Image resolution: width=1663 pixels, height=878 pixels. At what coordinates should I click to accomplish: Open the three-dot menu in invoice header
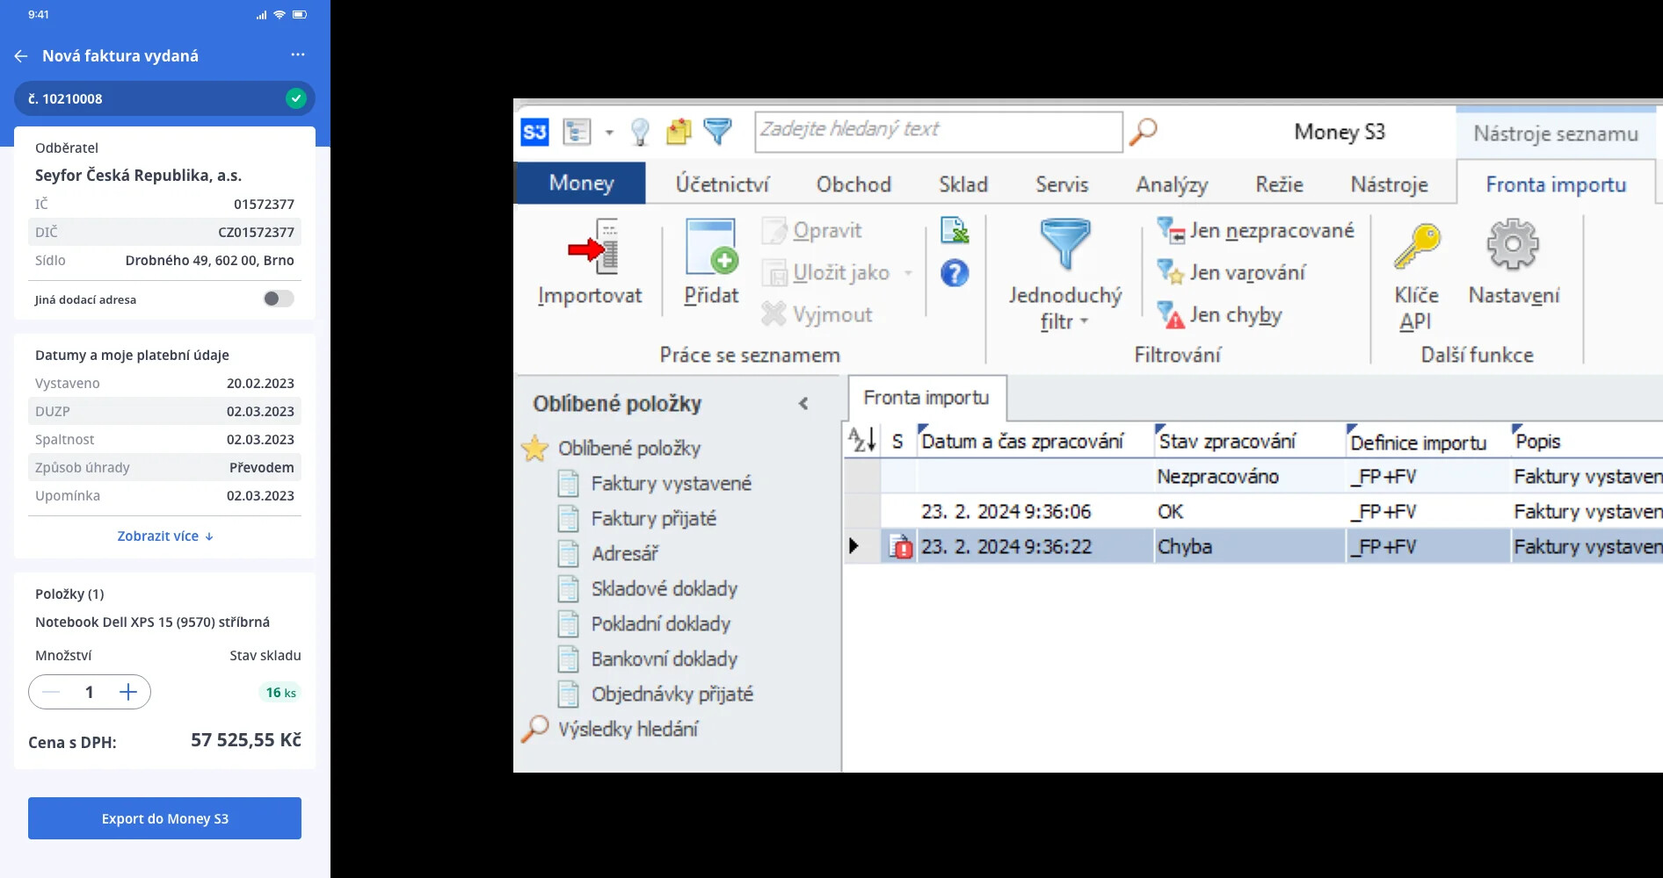point(298,54)
